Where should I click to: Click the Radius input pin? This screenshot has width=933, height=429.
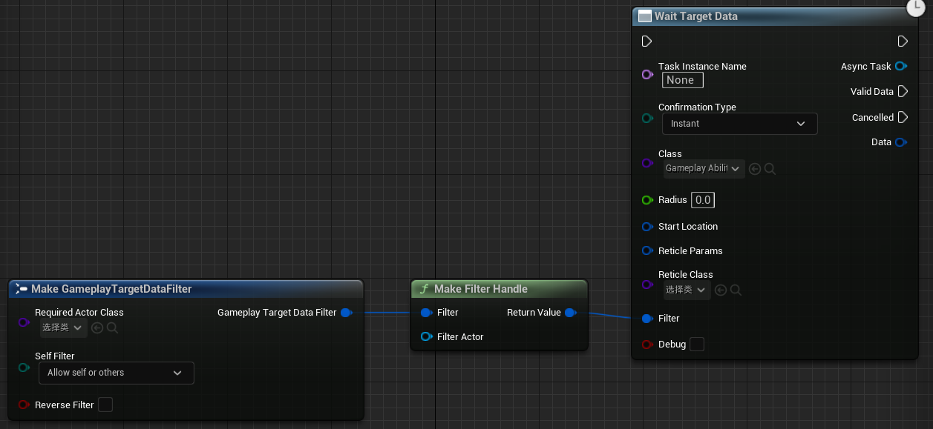[647, 200]
